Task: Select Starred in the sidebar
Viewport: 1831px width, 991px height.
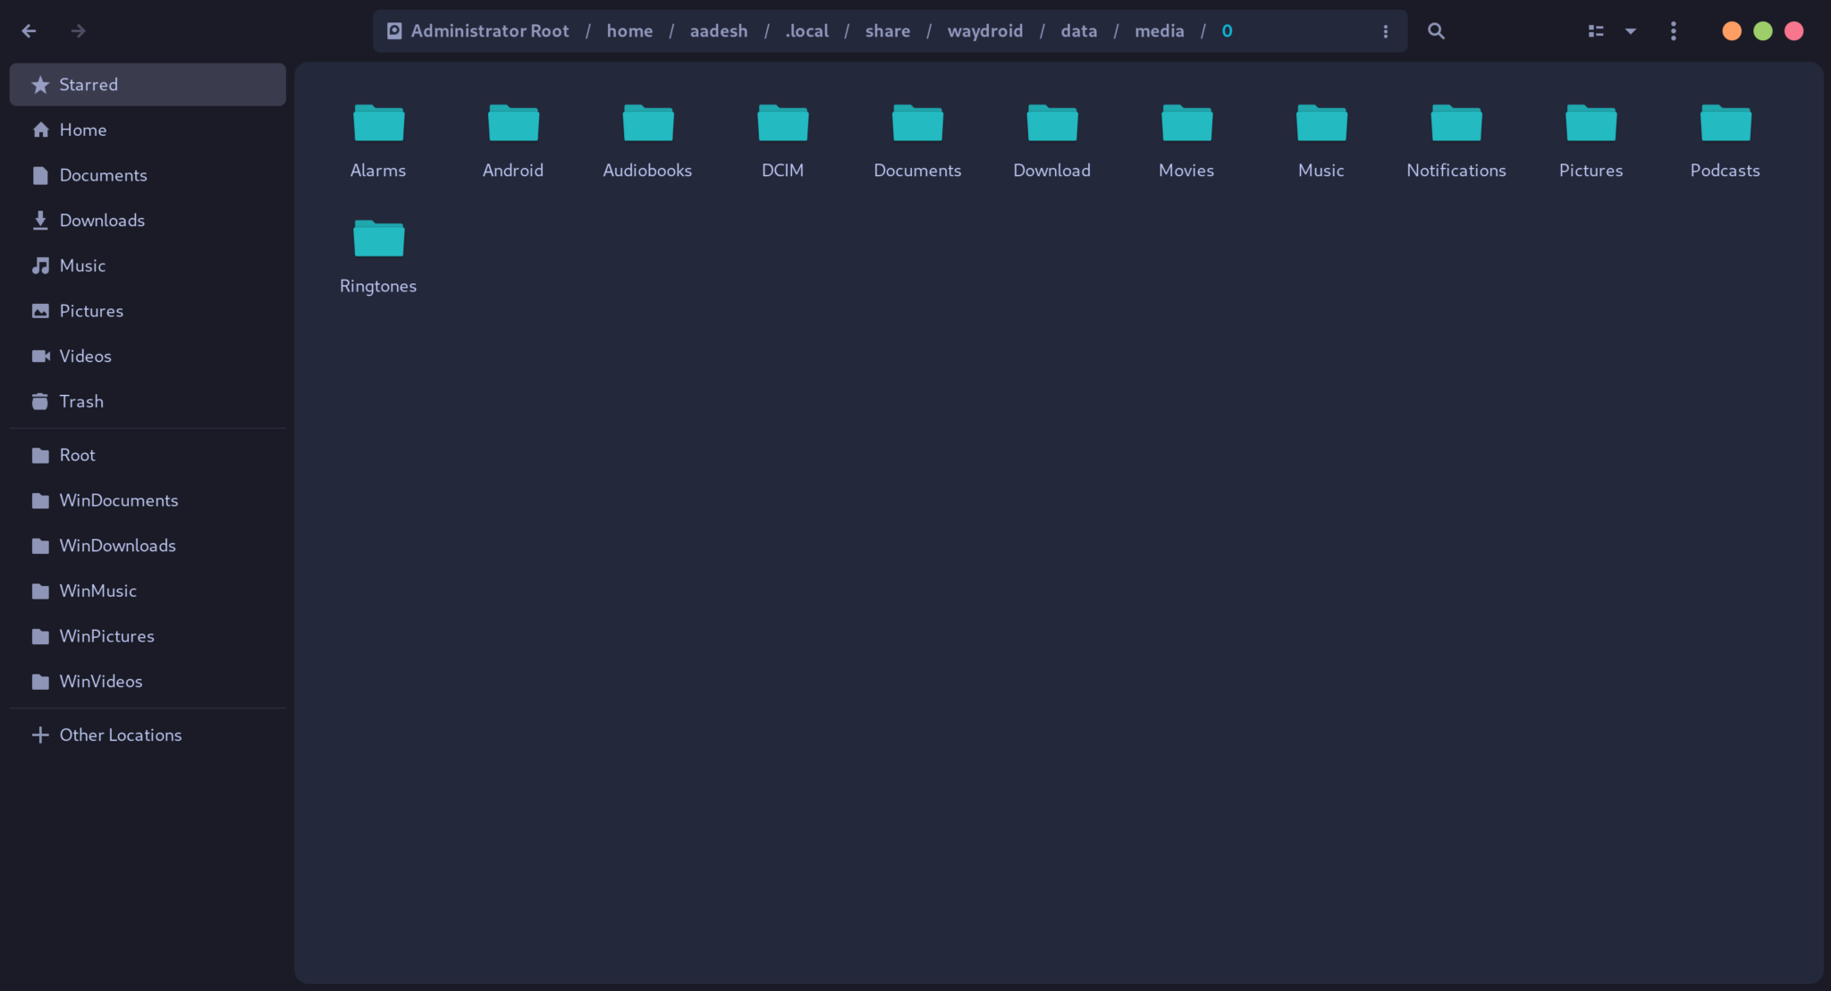Action: tap(89, 85)
